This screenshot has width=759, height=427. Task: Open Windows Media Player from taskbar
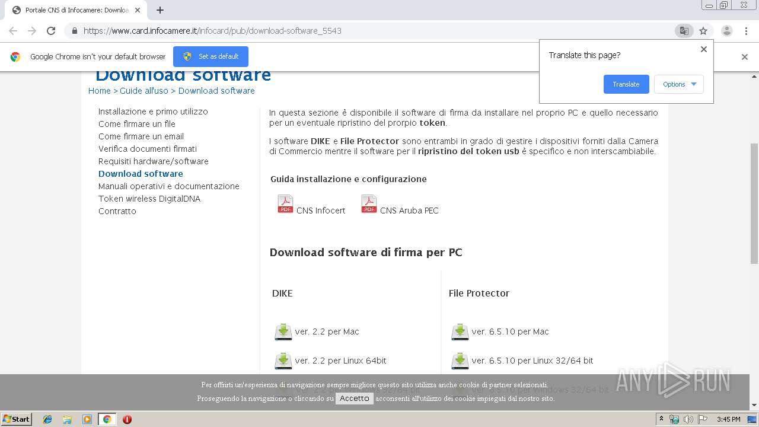point(87,419)
